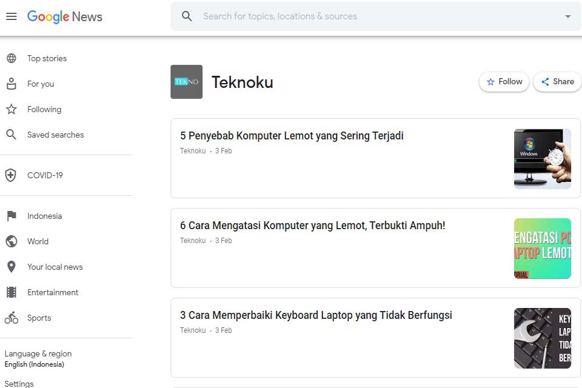Click the Teknoku source logo
Screen dimensions: 582x388
pos(186,82)
